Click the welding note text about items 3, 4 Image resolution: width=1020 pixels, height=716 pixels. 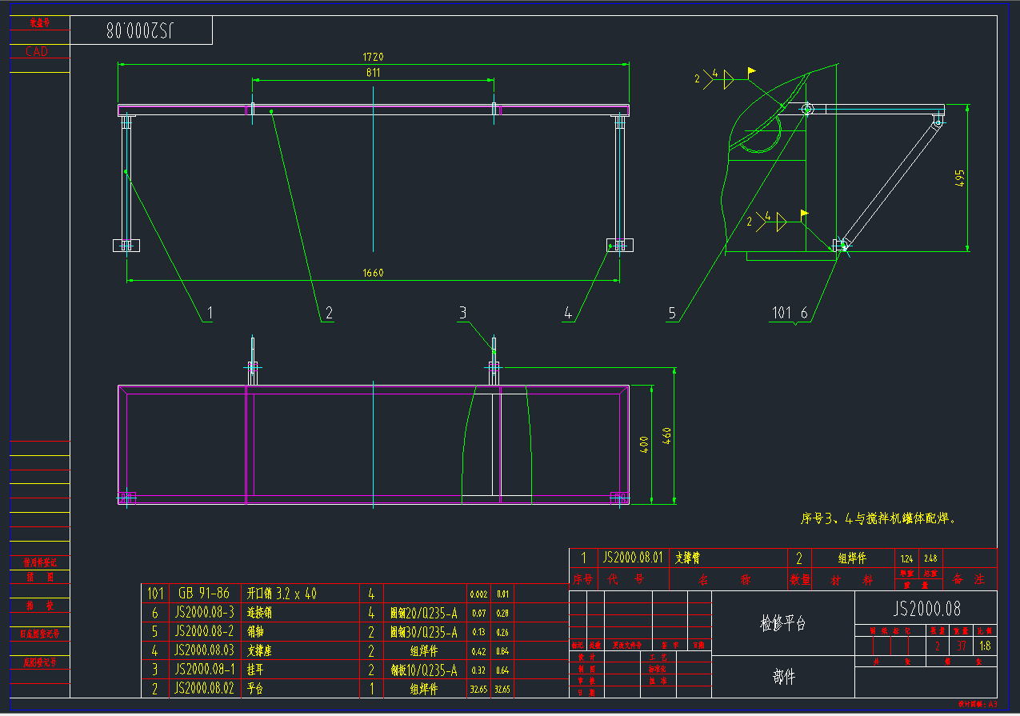pyautogui.click(x=878, y=518)
